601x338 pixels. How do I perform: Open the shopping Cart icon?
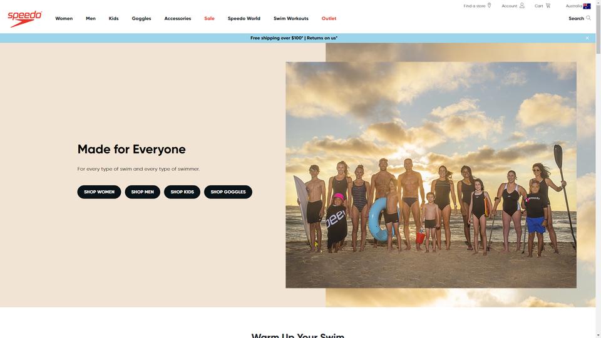point(548,6)
